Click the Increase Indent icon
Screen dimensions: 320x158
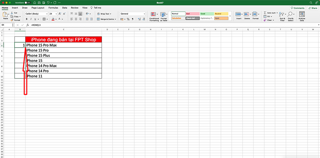pos(91,19)
